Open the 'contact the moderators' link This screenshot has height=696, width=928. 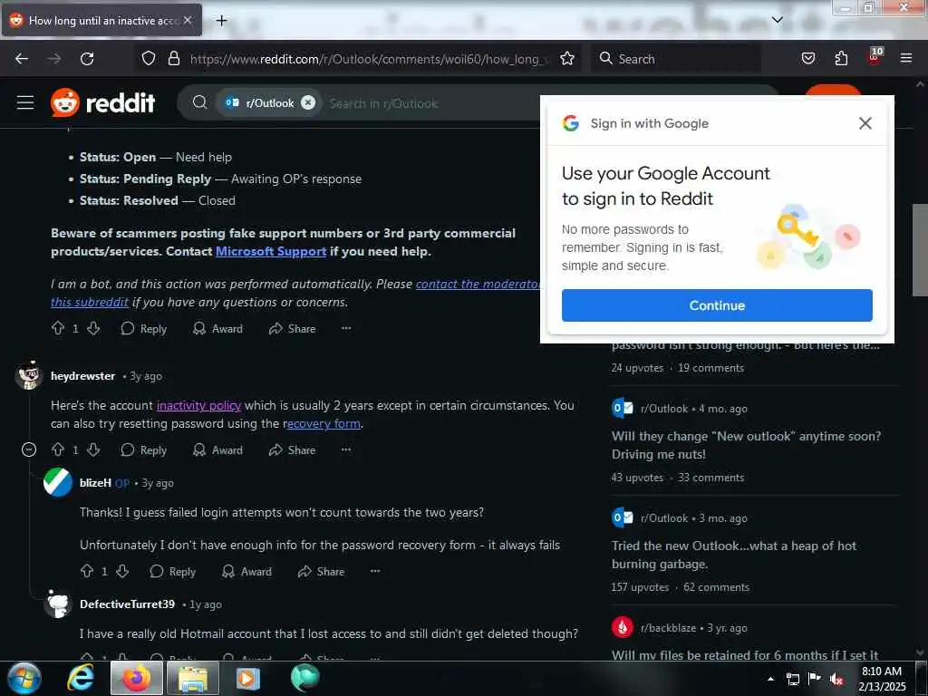point(478,284)
